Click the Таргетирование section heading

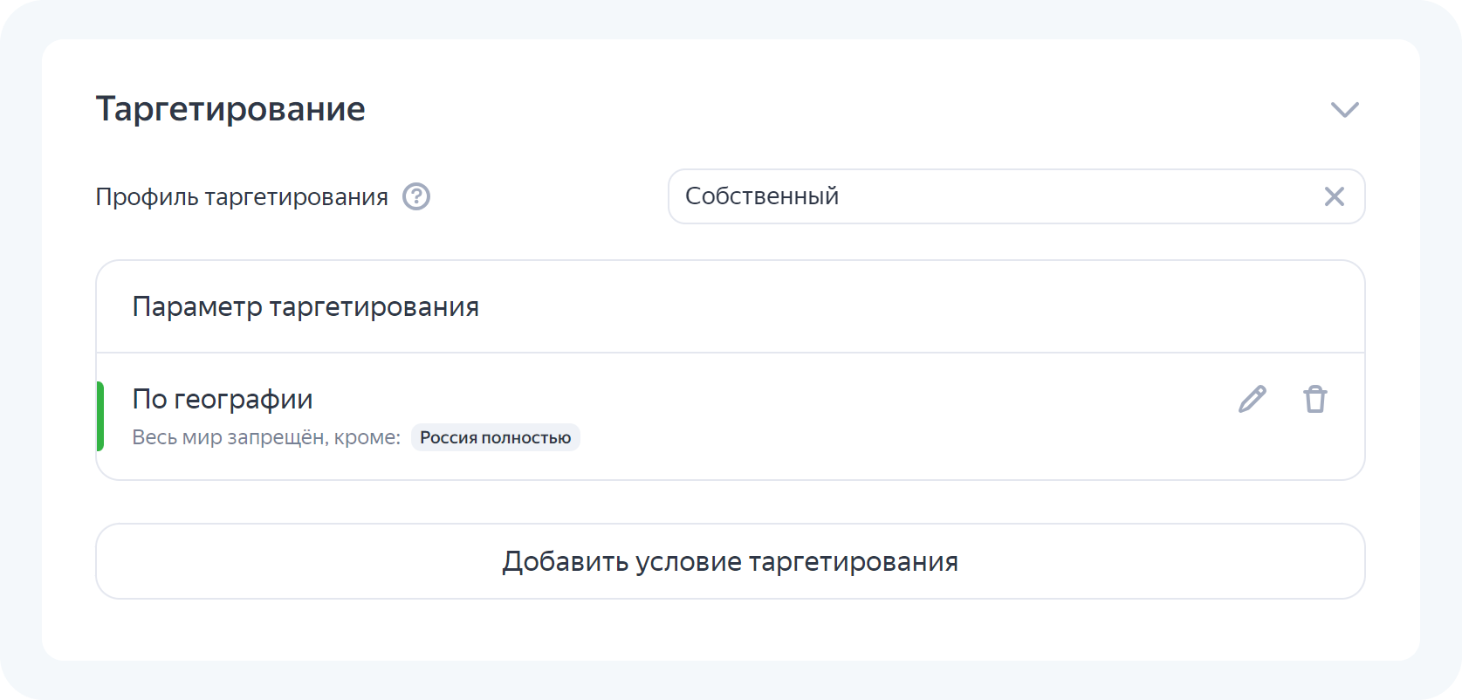[x=230, y=109]
